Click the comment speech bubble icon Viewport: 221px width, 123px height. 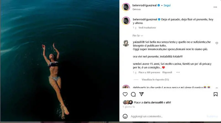(133, 94)
